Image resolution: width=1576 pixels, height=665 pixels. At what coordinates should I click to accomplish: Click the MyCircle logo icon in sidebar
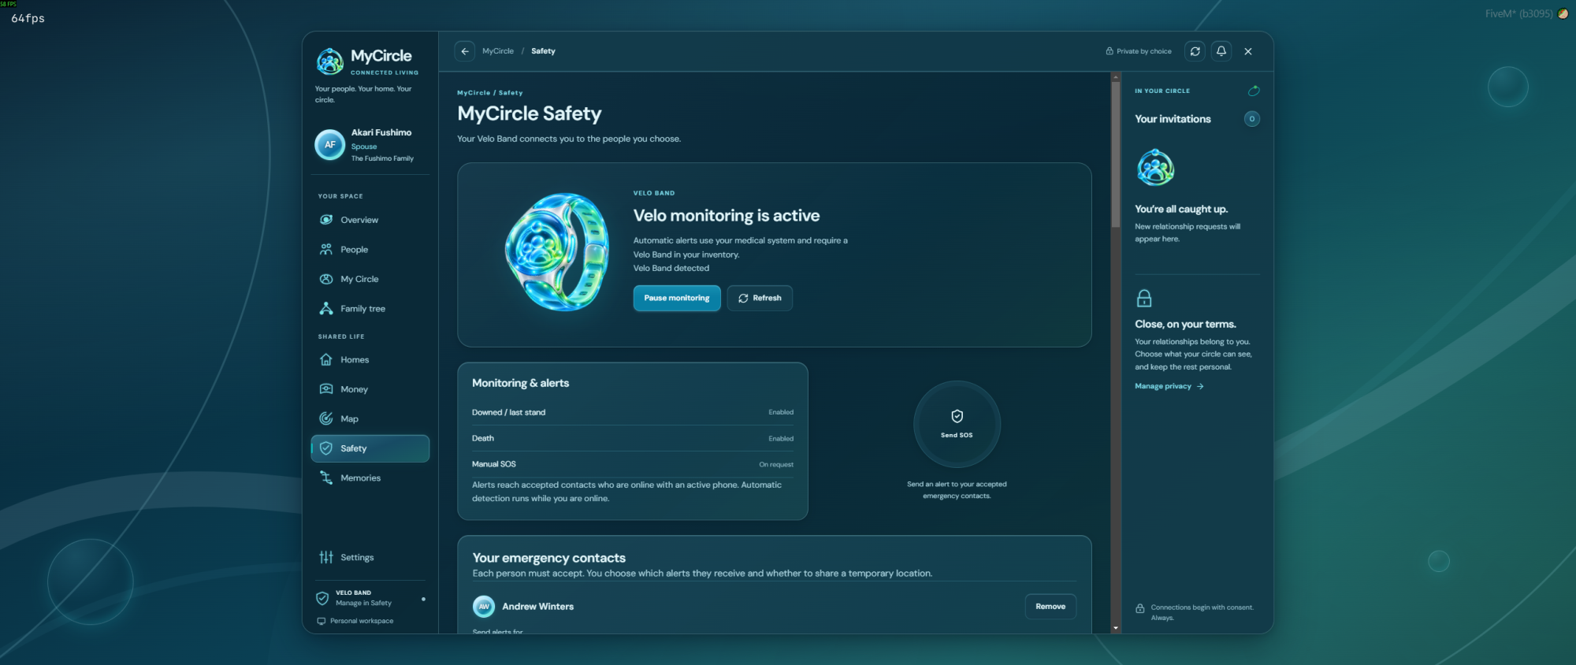click(330, 61)
